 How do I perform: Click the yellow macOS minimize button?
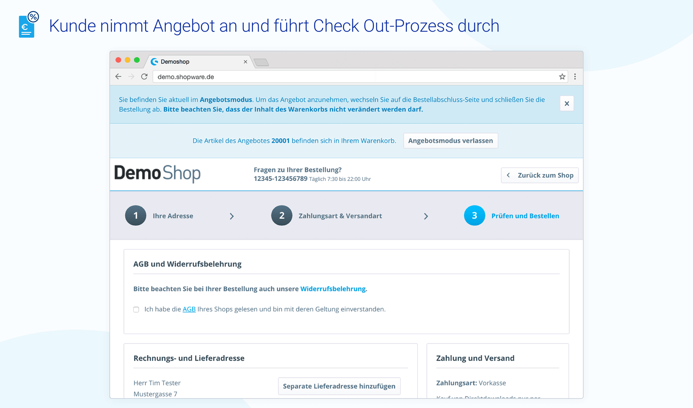point(128,60)
